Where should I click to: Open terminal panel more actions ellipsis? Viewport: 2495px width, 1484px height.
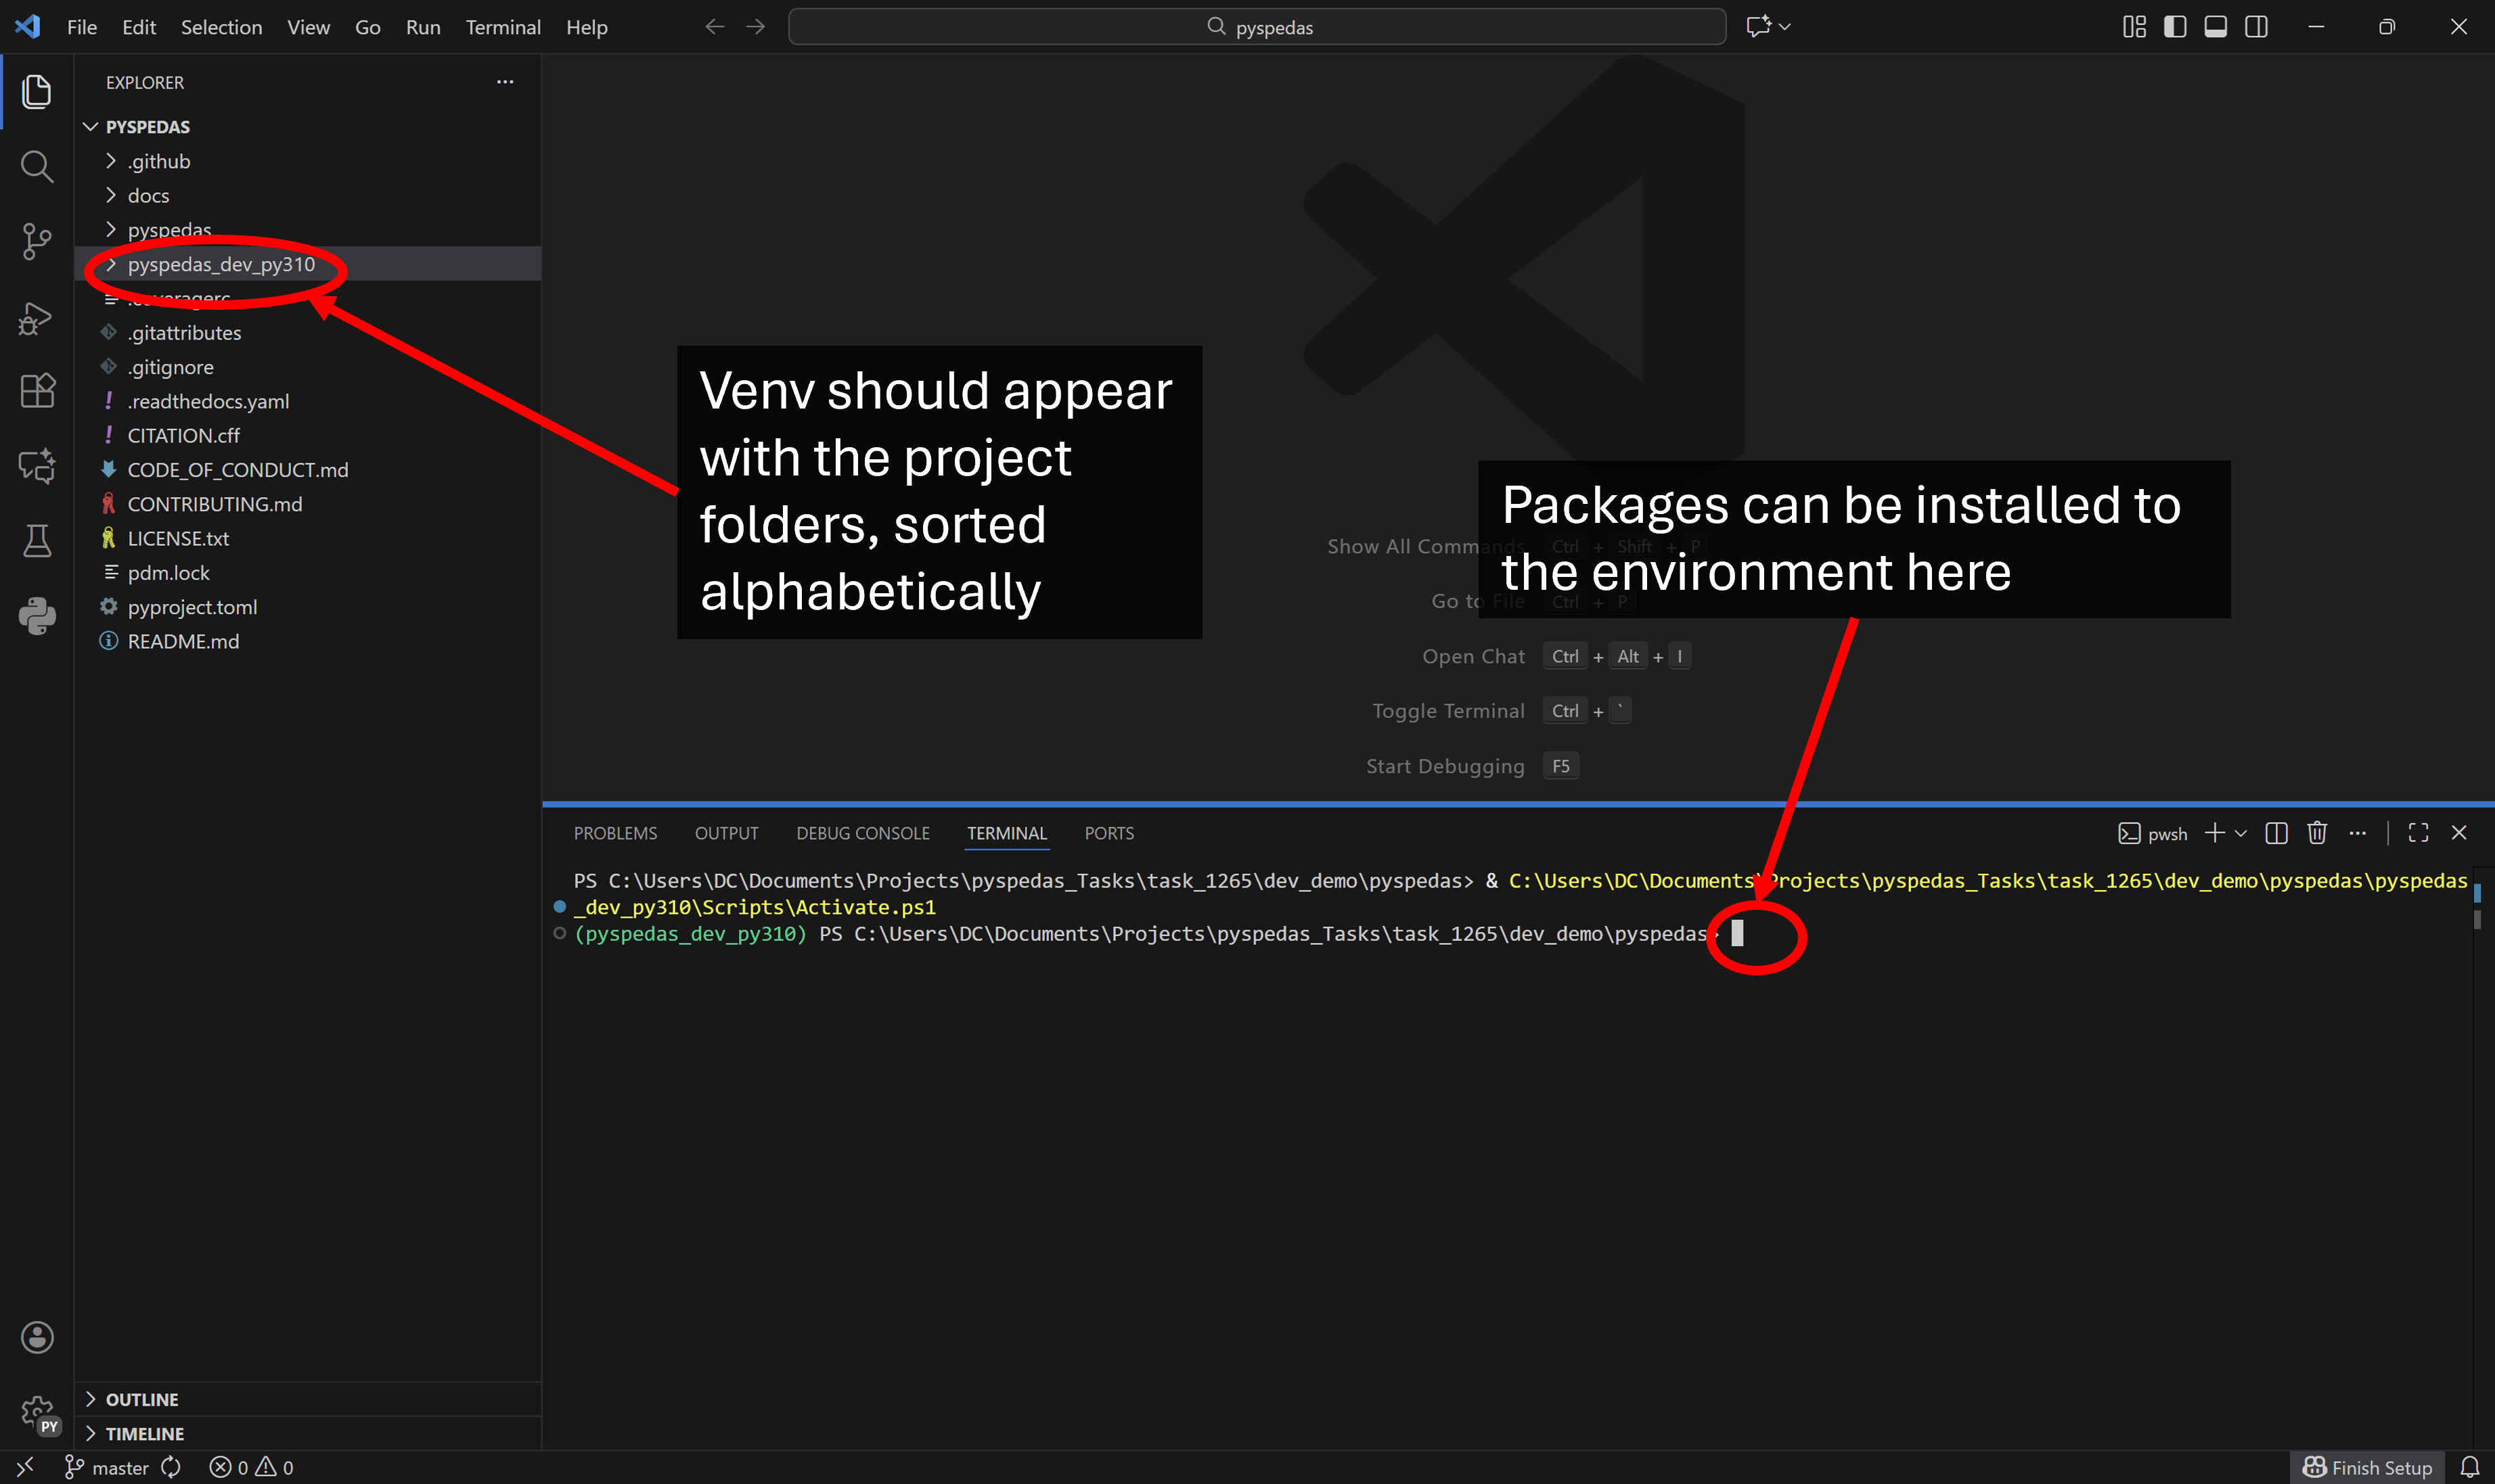[x=2358, y=833]
